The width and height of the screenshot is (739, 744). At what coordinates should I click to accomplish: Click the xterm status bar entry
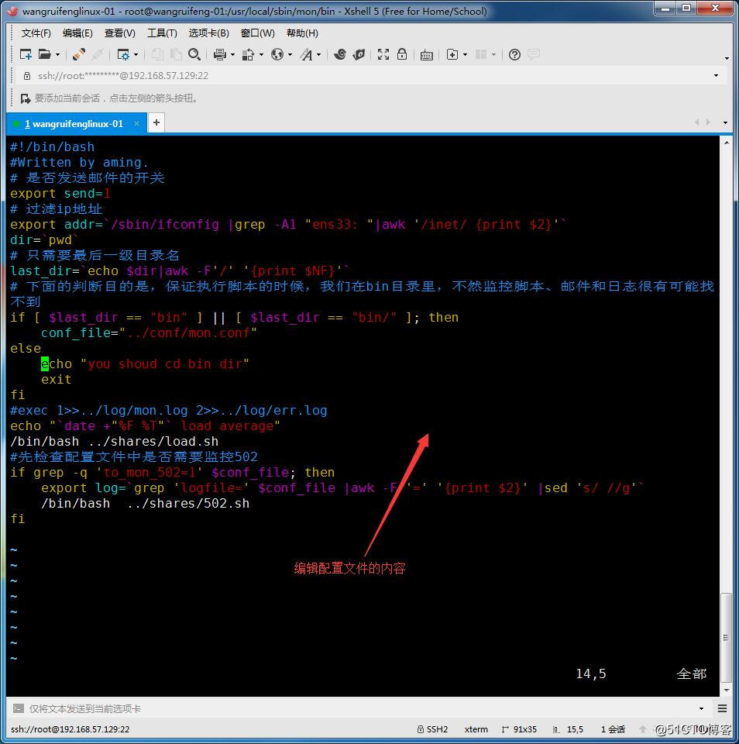tap(476, 729)
